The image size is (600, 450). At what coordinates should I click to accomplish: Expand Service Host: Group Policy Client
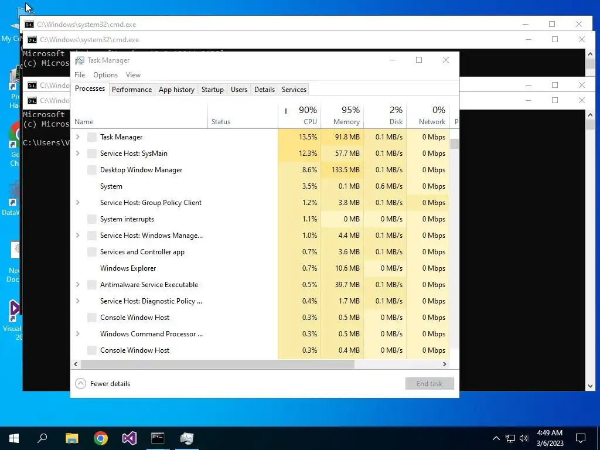pyautogui.click(x=78, y=202)
